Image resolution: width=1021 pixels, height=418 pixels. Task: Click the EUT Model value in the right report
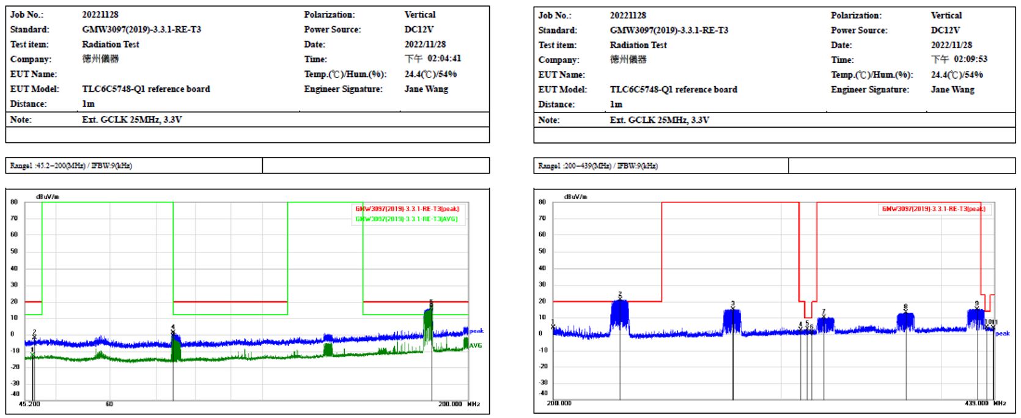tap(673, 89)
